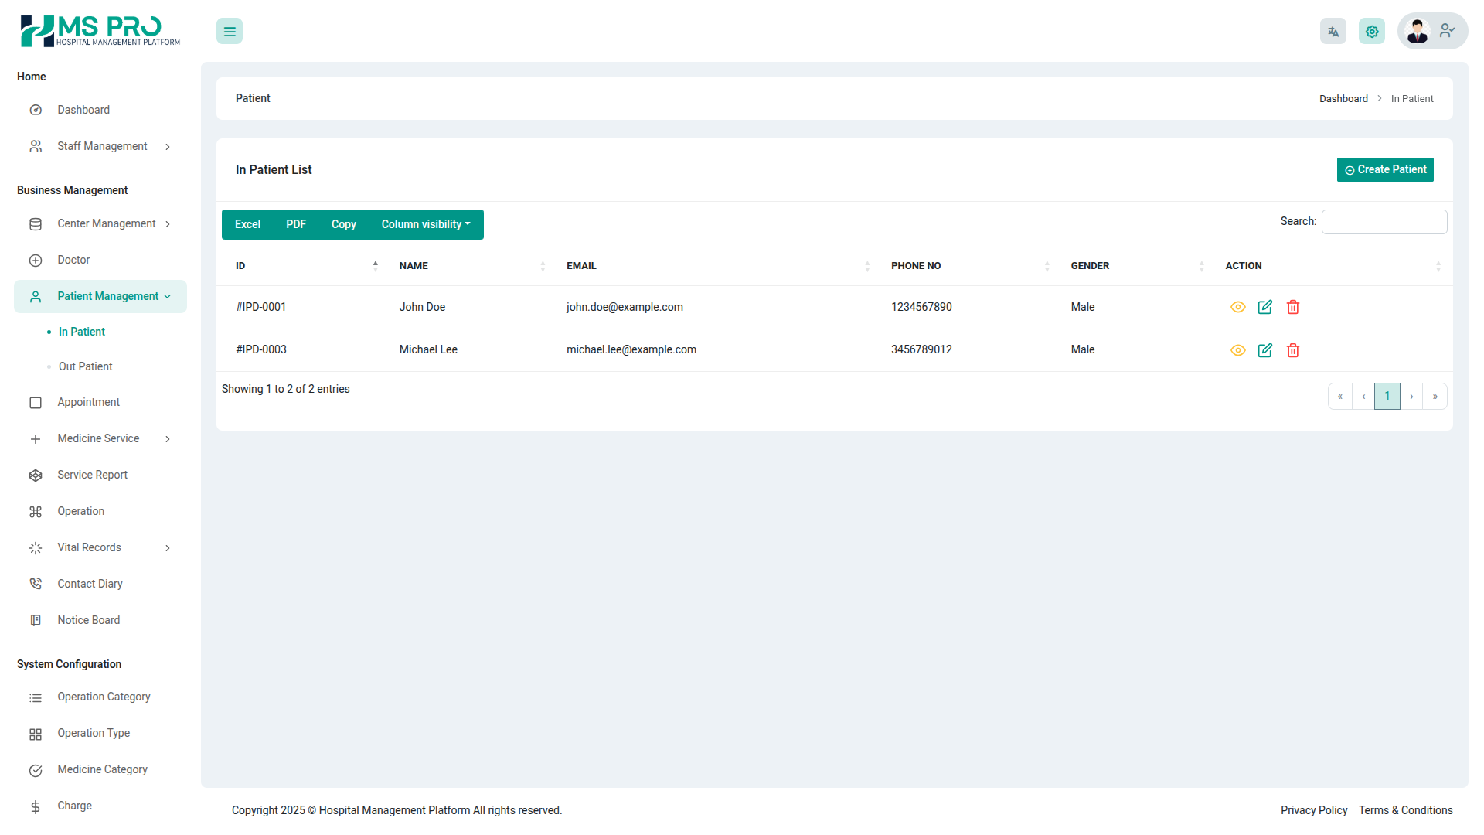Click the Contact Diary phone icon
Screen dimensions: 1484x835
click(36, 584)
